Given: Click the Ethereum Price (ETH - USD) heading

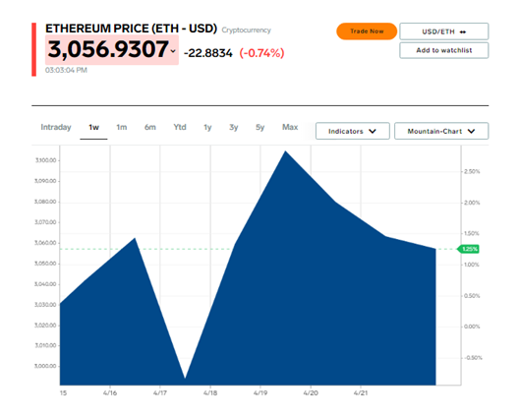Looking at the screenshot, I should click(x=131, y=29).
